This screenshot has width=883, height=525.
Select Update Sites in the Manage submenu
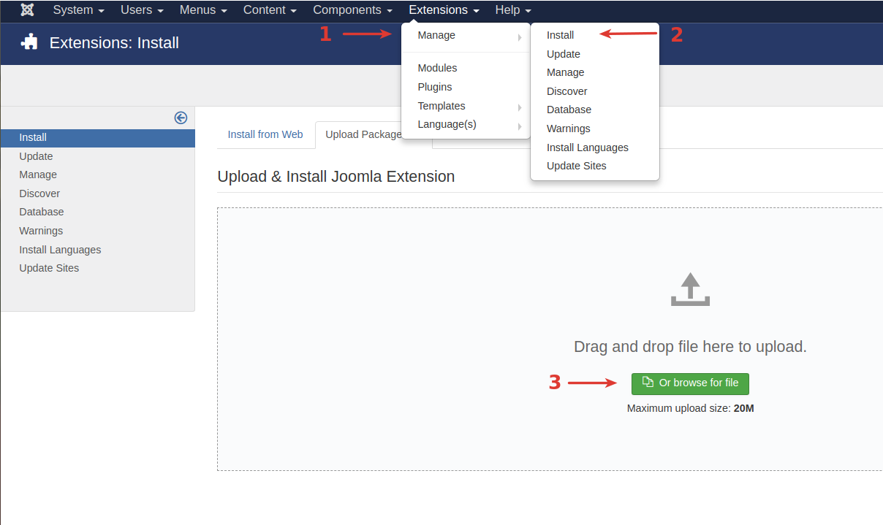point(595,166)
